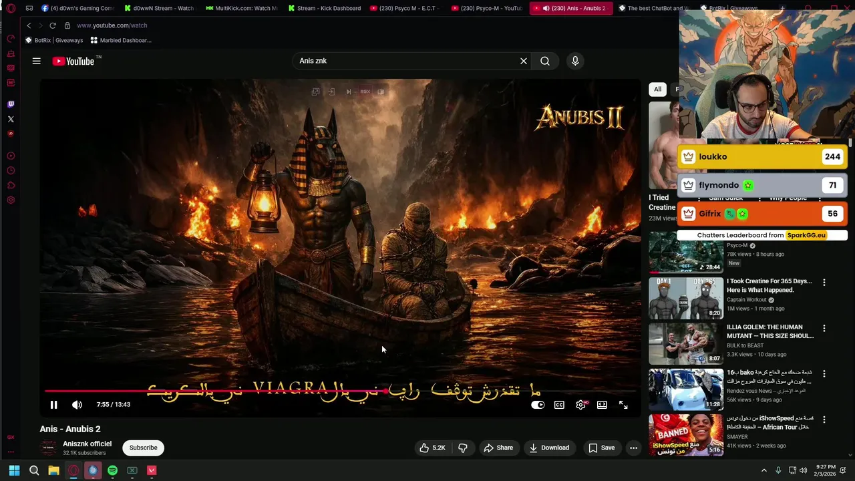Open the Opera menu logo
Screen dimensions: 855x481
(11, 8)
